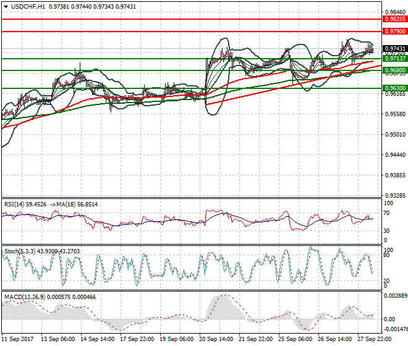408x346 pixels.
Task: Select the red 0.97900 resistance level label
Action: pyautogui.click(x=395, y=32)
